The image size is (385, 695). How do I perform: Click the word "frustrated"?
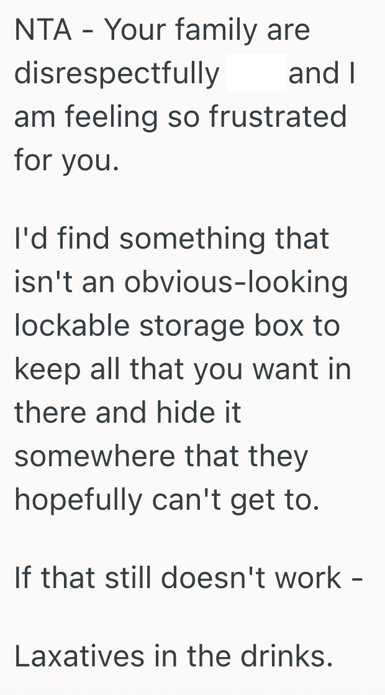277,117
